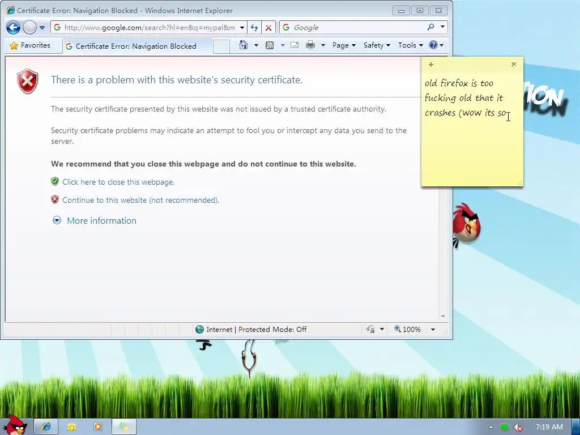Expand the status bar privacy dropdown arrow
Viewport: 580px width, 435px height.
coord(382,329)
